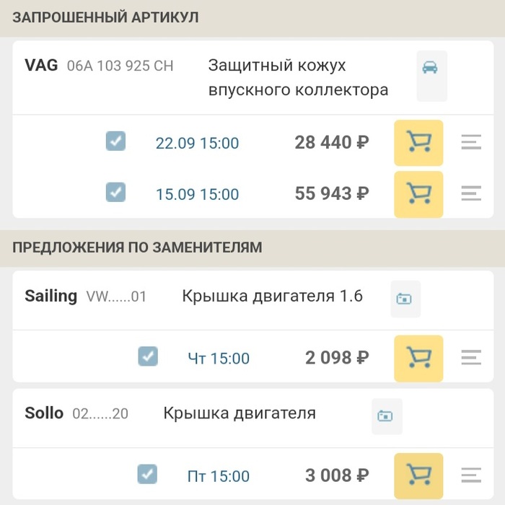Open the photo icon for Sollo part
505x505 pixels.
tap(386, 416)
